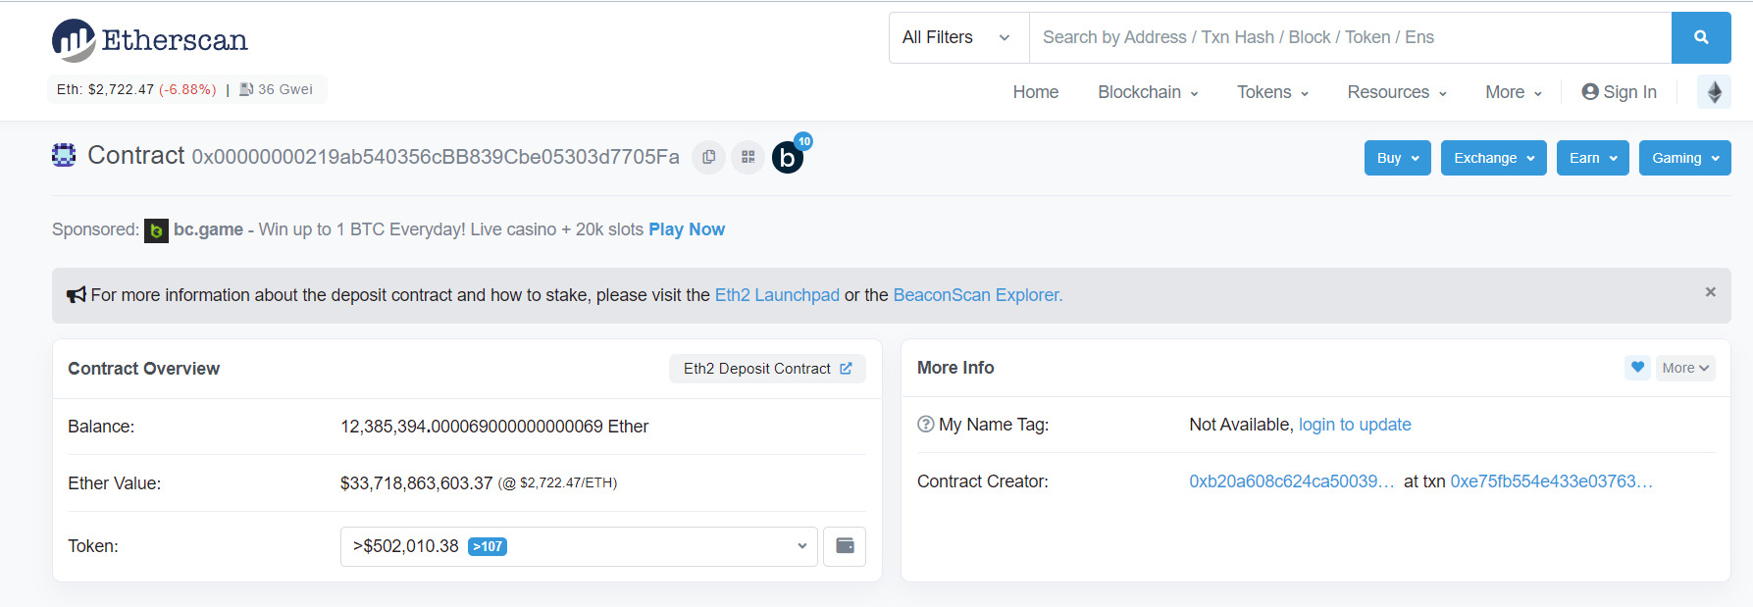
Task: Expand the token holdings dropdown
Action: [579, 546]
